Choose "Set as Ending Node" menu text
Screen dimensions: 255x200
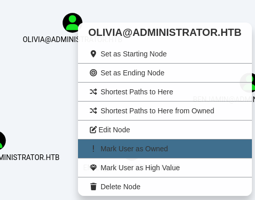pos(132,73)
